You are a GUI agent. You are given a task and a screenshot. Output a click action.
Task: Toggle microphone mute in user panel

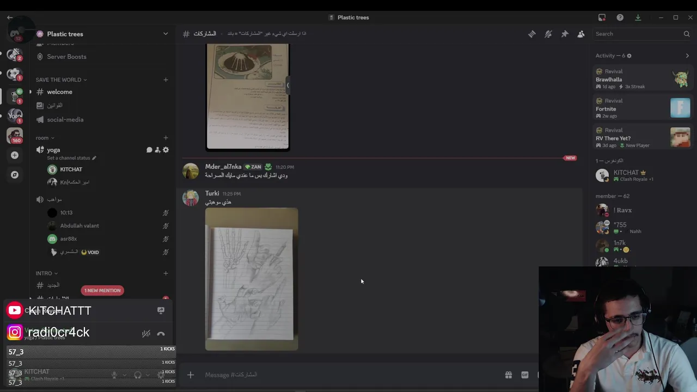click(x=114, y=375)
